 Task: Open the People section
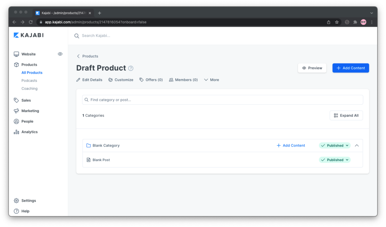pyautogui.click(x=27, y=121)
